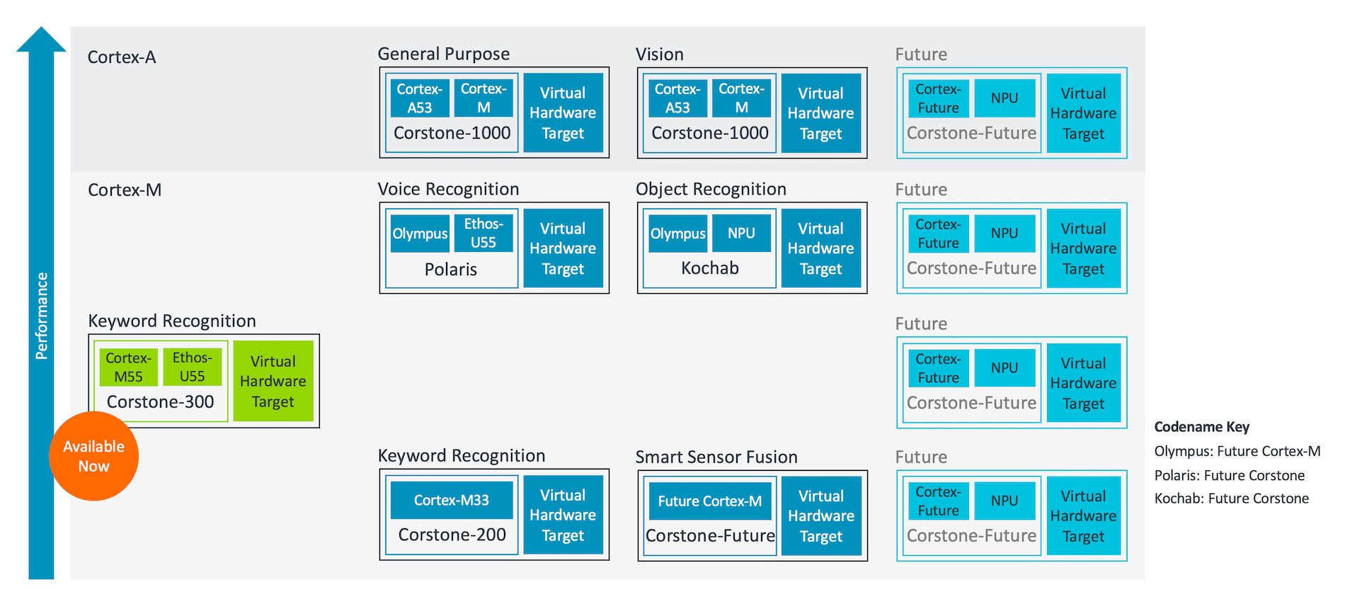Select the green Cortex-M55 block

pos(128,367)
